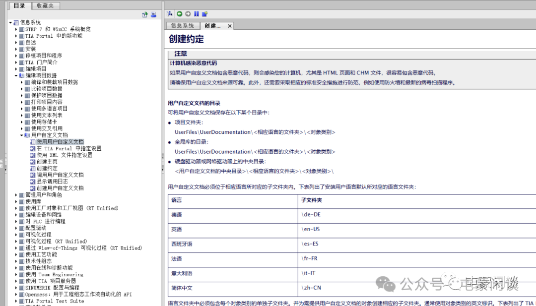The image size is (536, 306).
Task: Switch to the 目录 tab
Action: 19,5
